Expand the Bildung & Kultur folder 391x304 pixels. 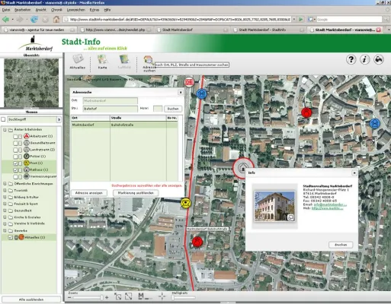click(x=5, y=197)
